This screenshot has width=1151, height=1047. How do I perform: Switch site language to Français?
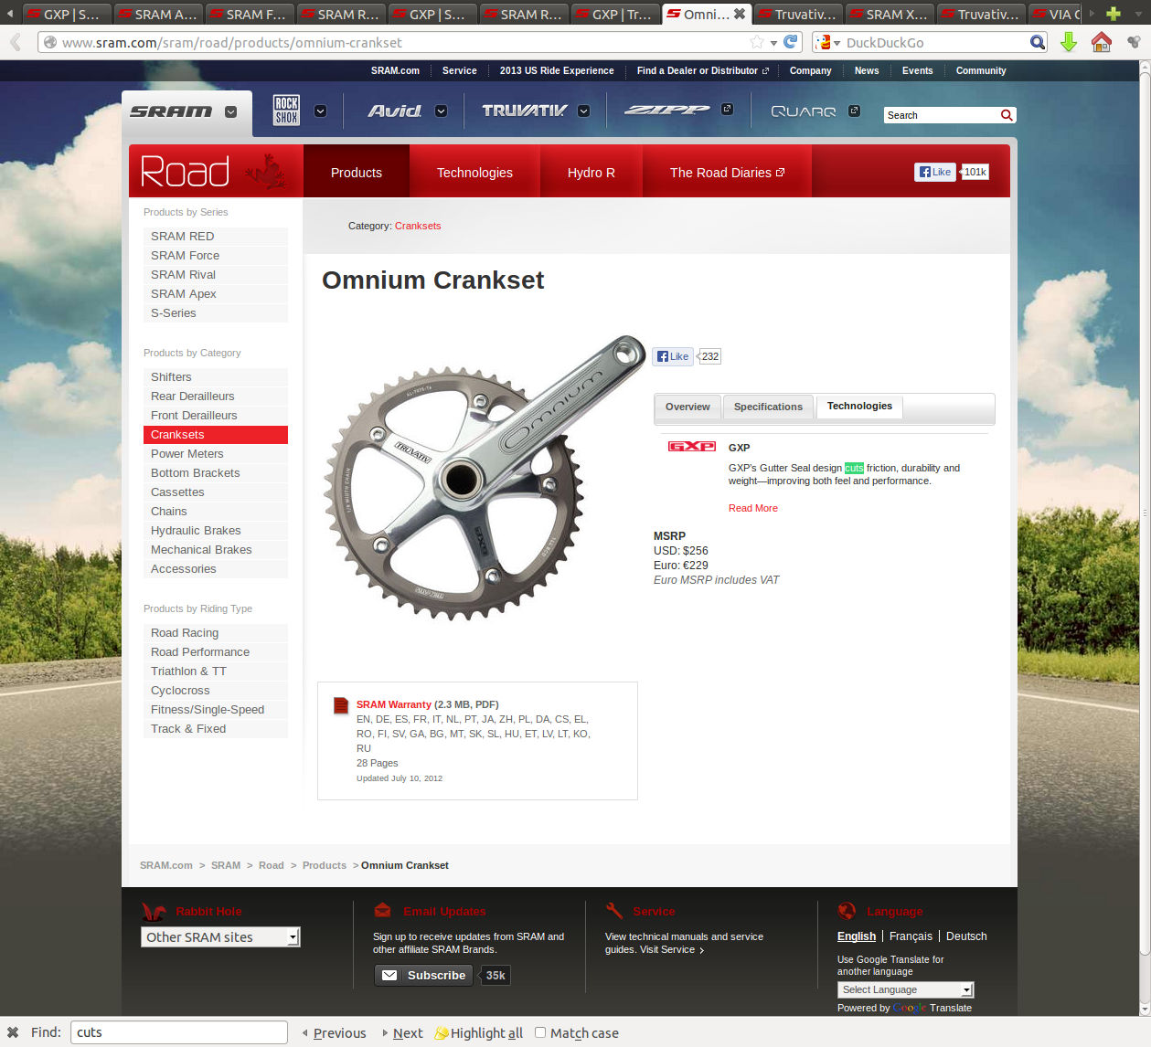(911, 936)
